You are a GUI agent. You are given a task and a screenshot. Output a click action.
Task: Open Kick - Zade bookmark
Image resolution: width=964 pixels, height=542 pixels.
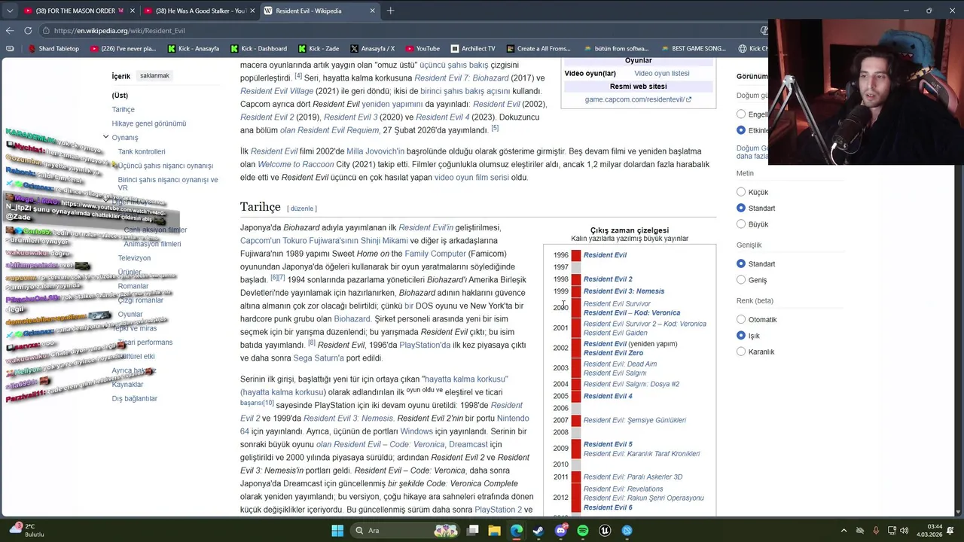[x=319, y=48]
